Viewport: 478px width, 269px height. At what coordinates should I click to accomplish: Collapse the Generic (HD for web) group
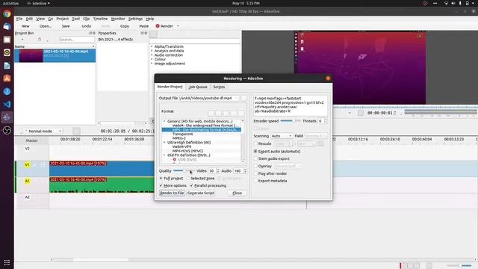tap(164, 121)
